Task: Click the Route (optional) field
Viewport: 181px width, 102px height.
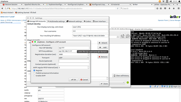Action: [x=74, y=61]
